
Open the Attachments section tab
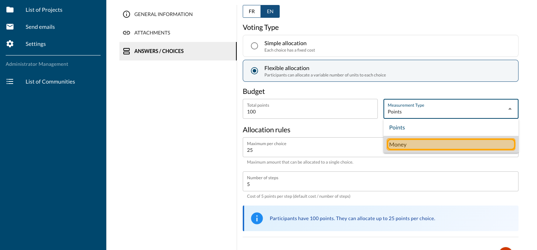[152, 33]
